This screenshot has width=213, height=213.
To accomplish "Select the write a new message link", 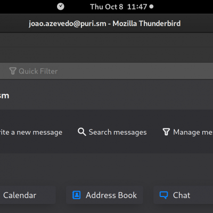I will 31,132.
